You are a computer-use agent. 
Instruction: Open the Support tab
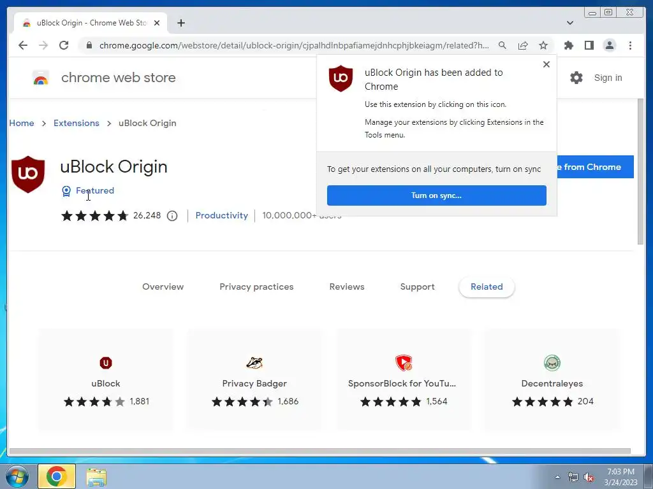point(417,287)
